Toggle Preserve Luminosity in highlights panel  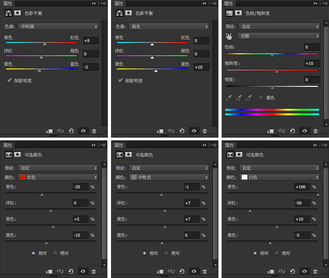pos(120,80)
